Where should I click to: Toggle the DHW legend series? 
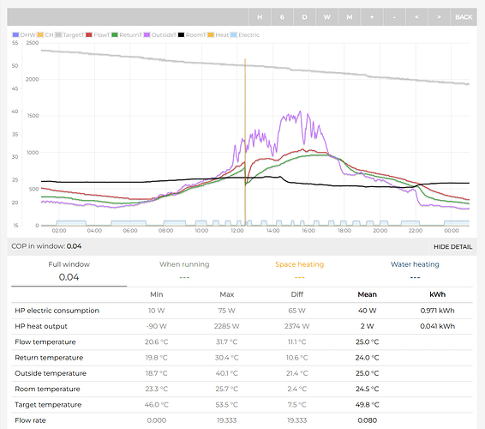(x=24, y=35)
